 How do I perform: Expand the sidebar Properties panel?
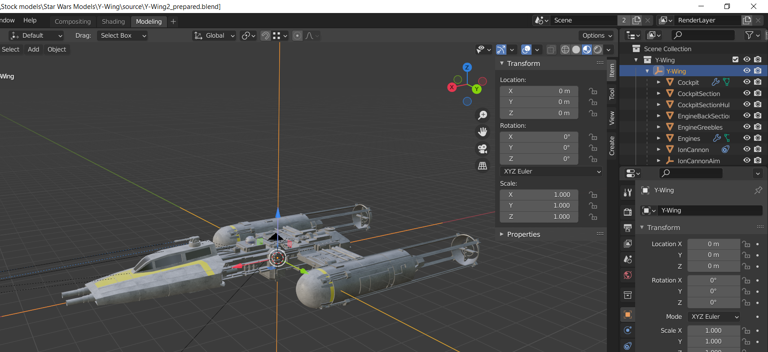(x=502, y=234)
